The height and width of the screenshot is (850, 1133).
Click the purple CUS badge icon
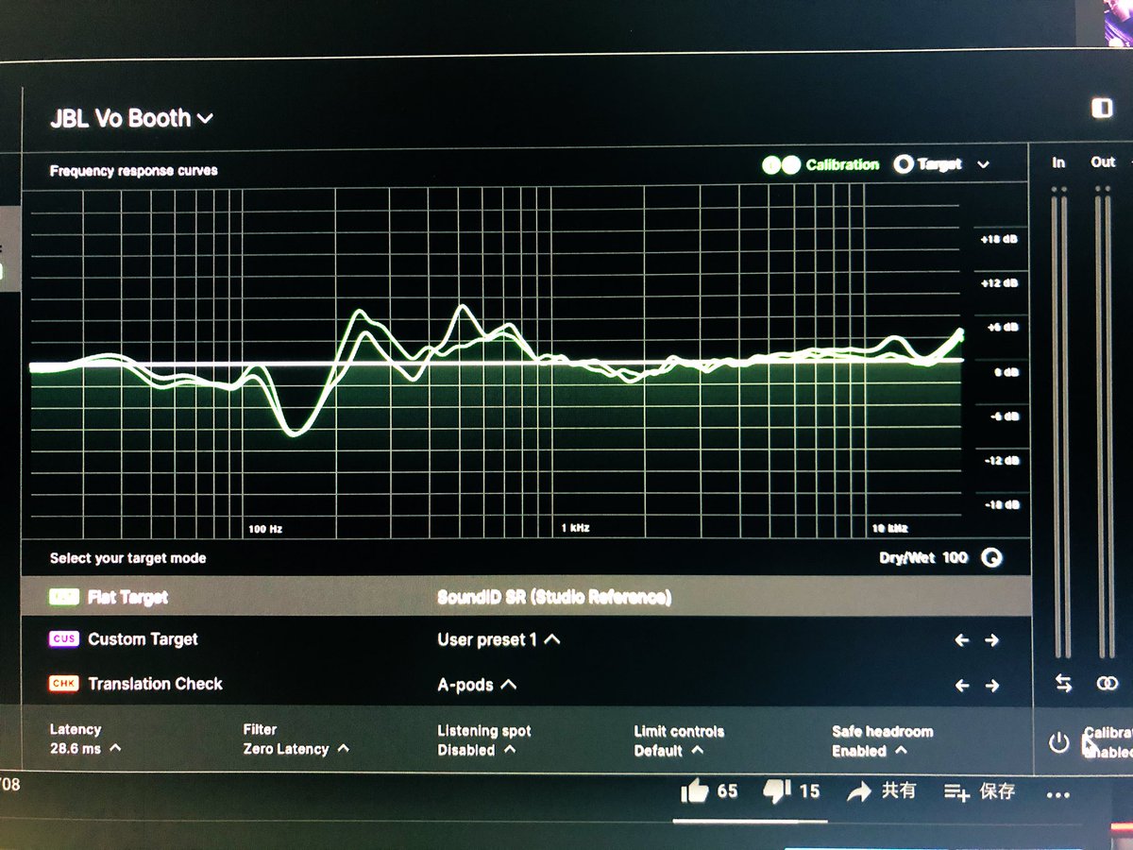pos(63,639)
